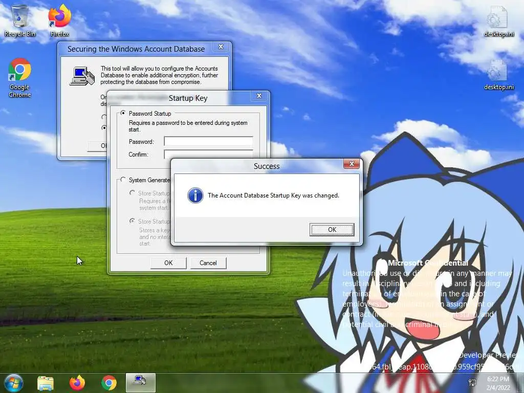Open Chrome from the taskbar
Image resolution: width=524 pixels, height=393 pixels.
[x=109, y=383]
